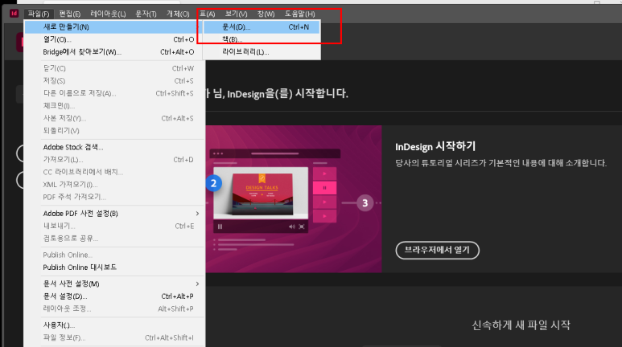Click the fullscreen icon in tutorial preview
This screenshot has height=347, width=622.
[302, 227]
